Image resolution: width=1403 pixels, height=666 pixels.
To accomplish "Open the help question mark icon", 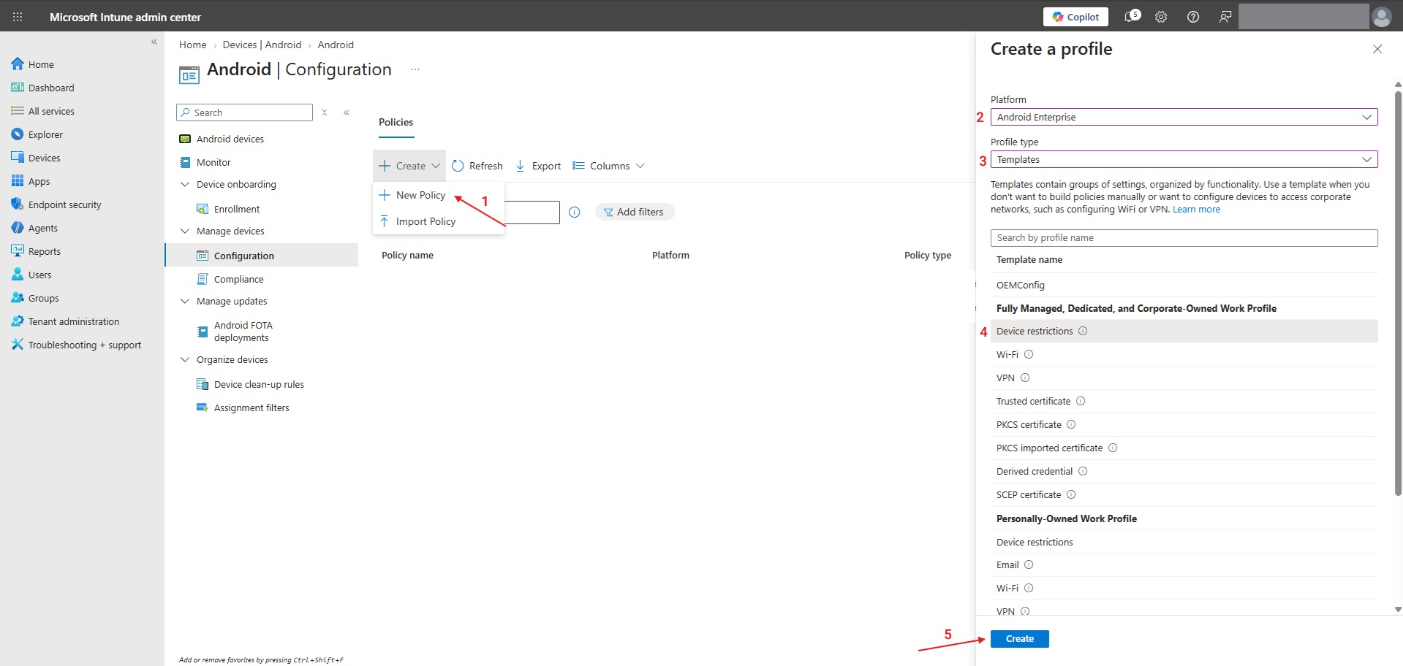I will tap(1193, 17).
